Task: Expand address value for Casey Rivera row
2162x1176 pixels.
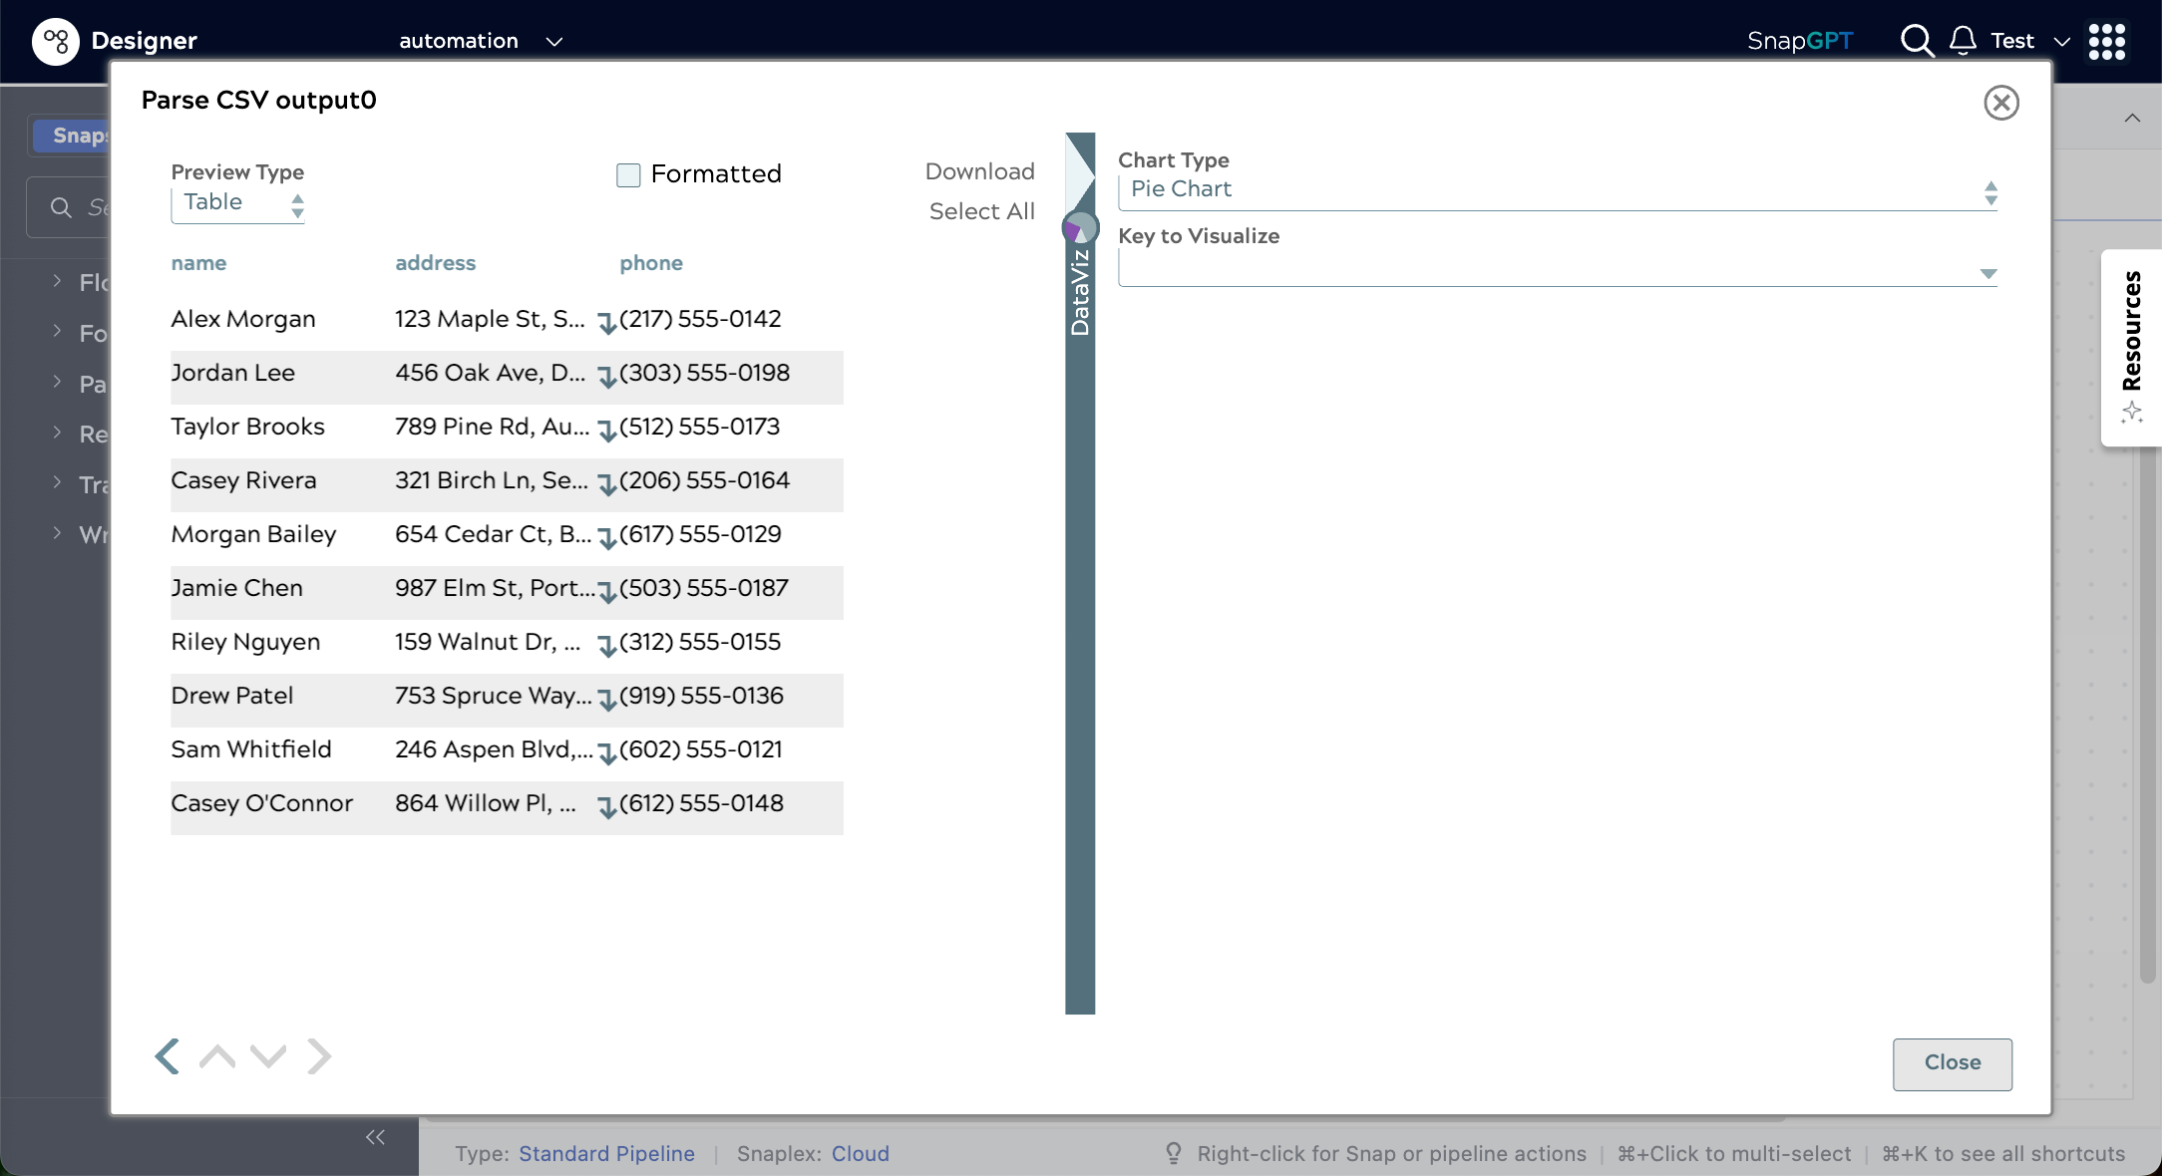Action: tap(606, 484)
